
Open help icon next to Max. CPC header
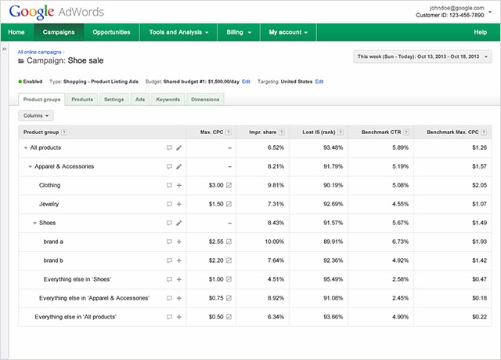click(229, 133)
